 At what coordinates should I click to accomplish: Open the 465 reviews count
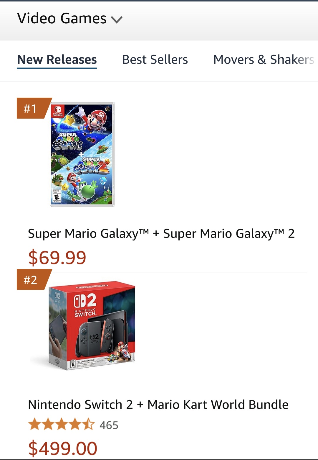[109, 425]
